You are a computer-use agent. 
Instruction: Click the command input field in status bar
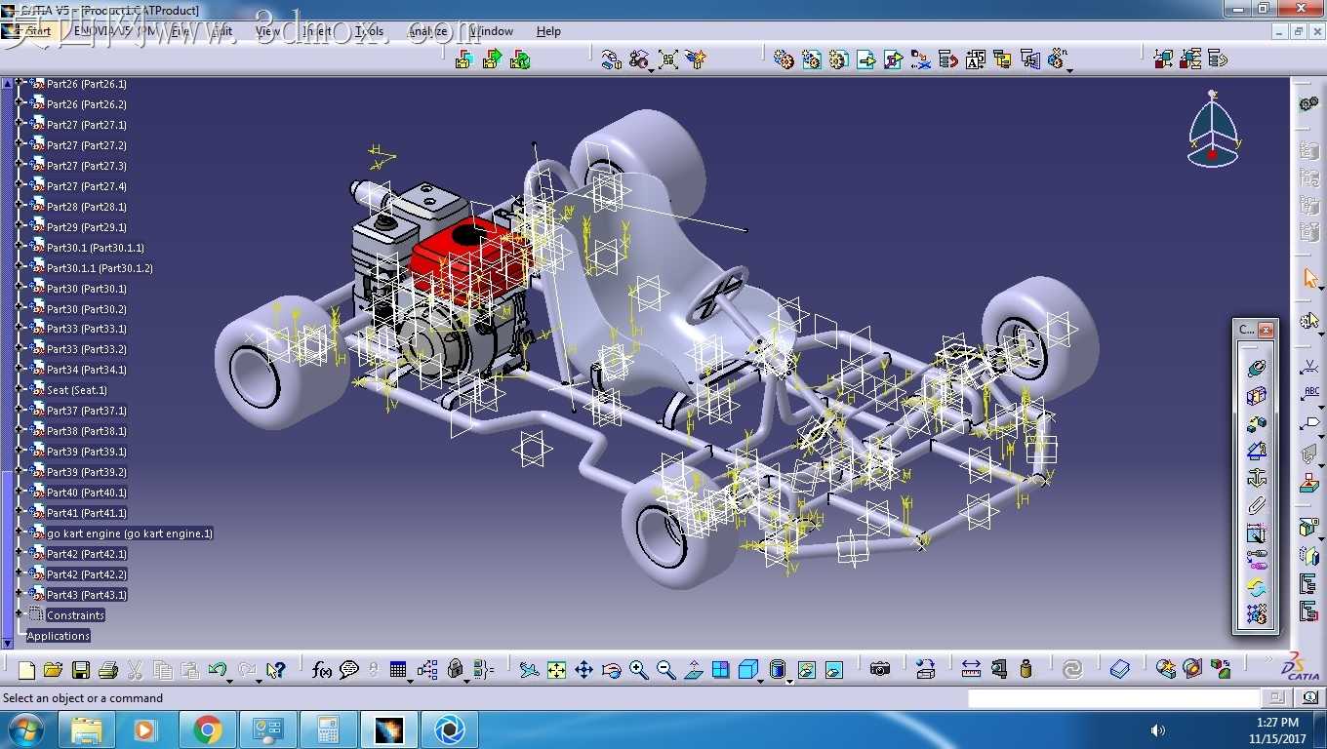[1114, 698]
